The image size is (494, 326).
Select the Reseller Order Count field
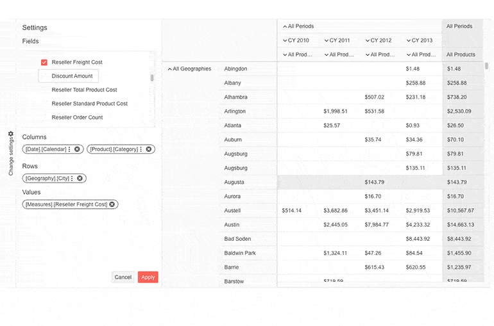77,118
